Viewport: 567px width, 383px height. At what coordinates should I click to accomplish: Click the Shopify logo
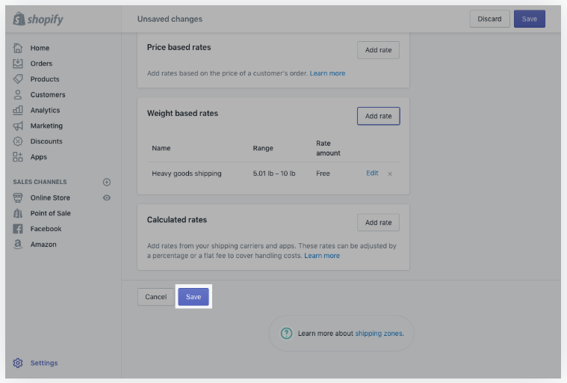click(38, 19)
